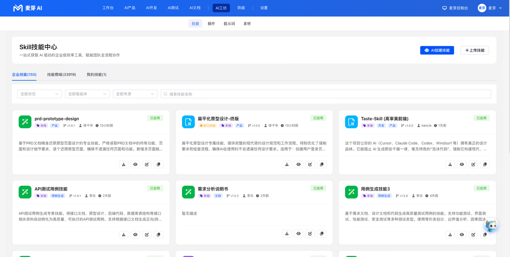
Task: Click the blue UI icon of 扁平化原型设计-终版
Action: pyautogui.click(x=188, y=122)
